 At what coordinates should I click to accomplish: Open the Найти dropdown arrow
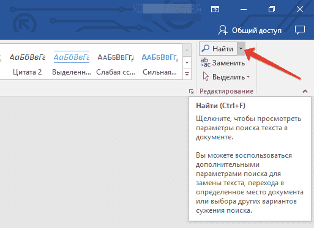(x=241, y=49)
